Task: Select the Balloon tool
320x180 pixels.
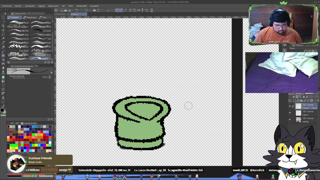Action: [3, 102]
